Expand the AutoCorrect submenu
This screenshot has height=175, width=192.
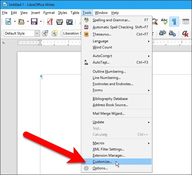click(x=117, y=56)
